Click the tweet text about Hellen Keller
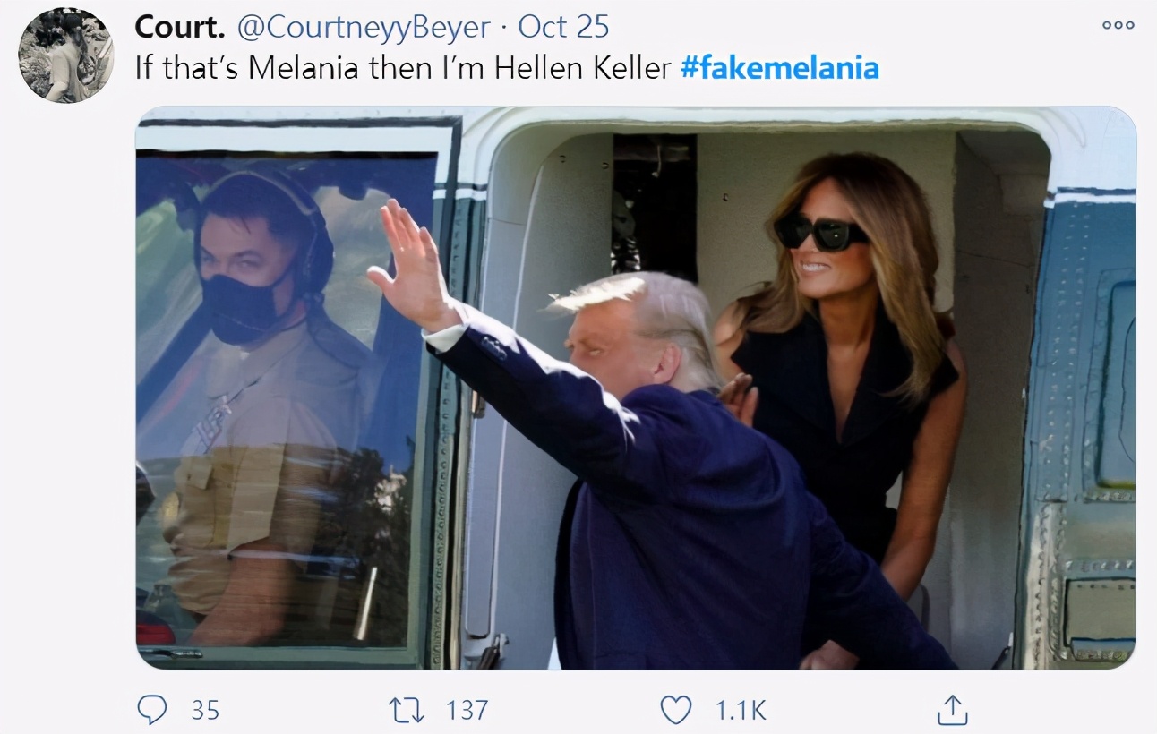The height and width of the screenshot is (734, 1157). tap(403, 68)
